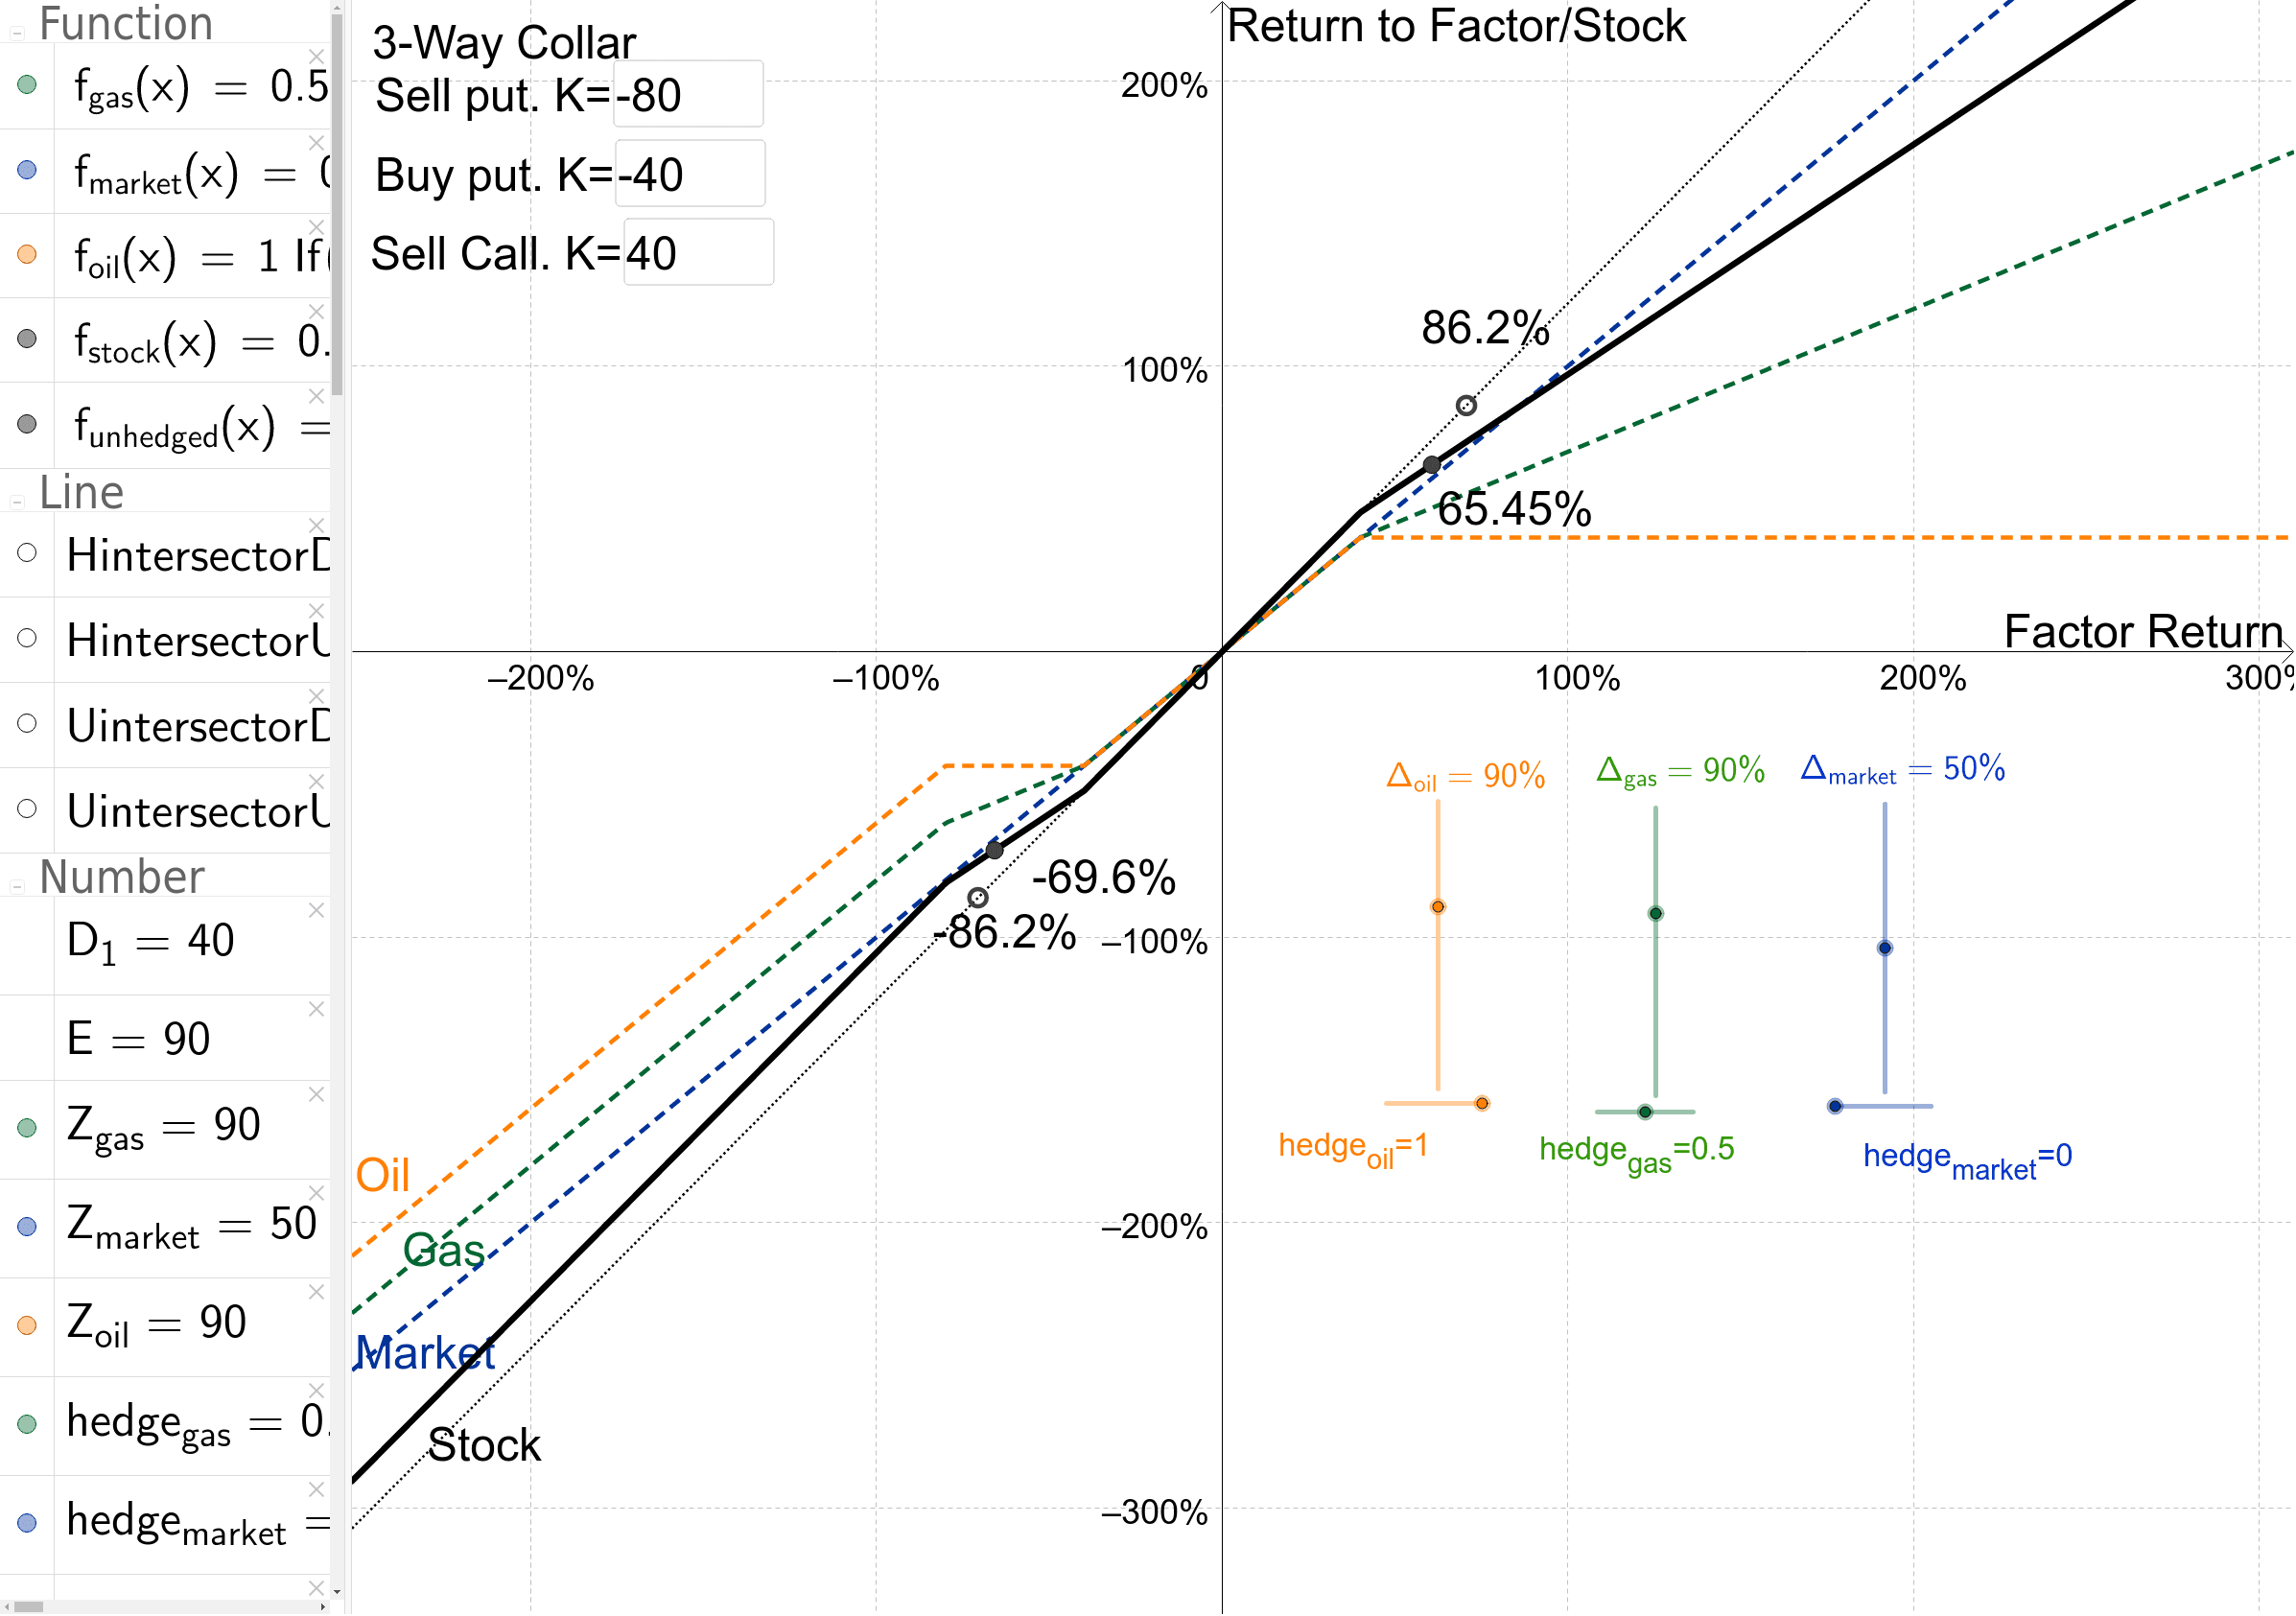The height and width of the screenshot is (1616, 2296).
Task: Delete the f_market(x) function using its X icon
Action: pyautogui.click(x=317, y=143)
